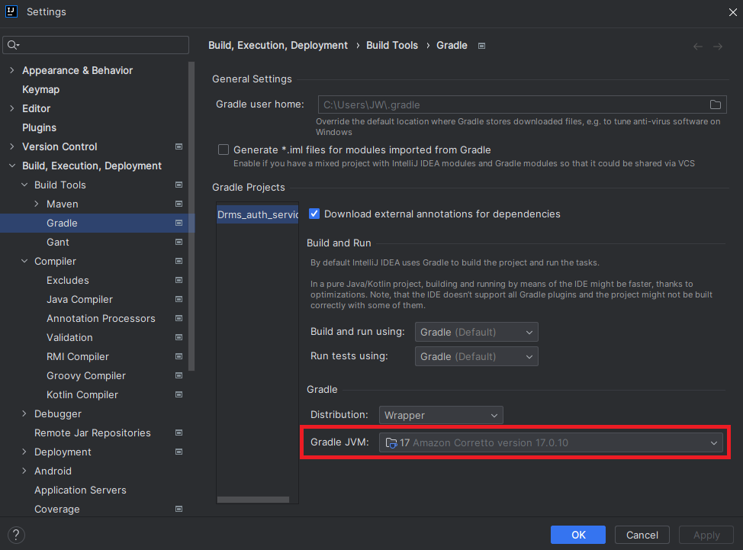743x550 pixels.
Task: Select Annotation Processors in settings tree
Action: click(101, 318)
